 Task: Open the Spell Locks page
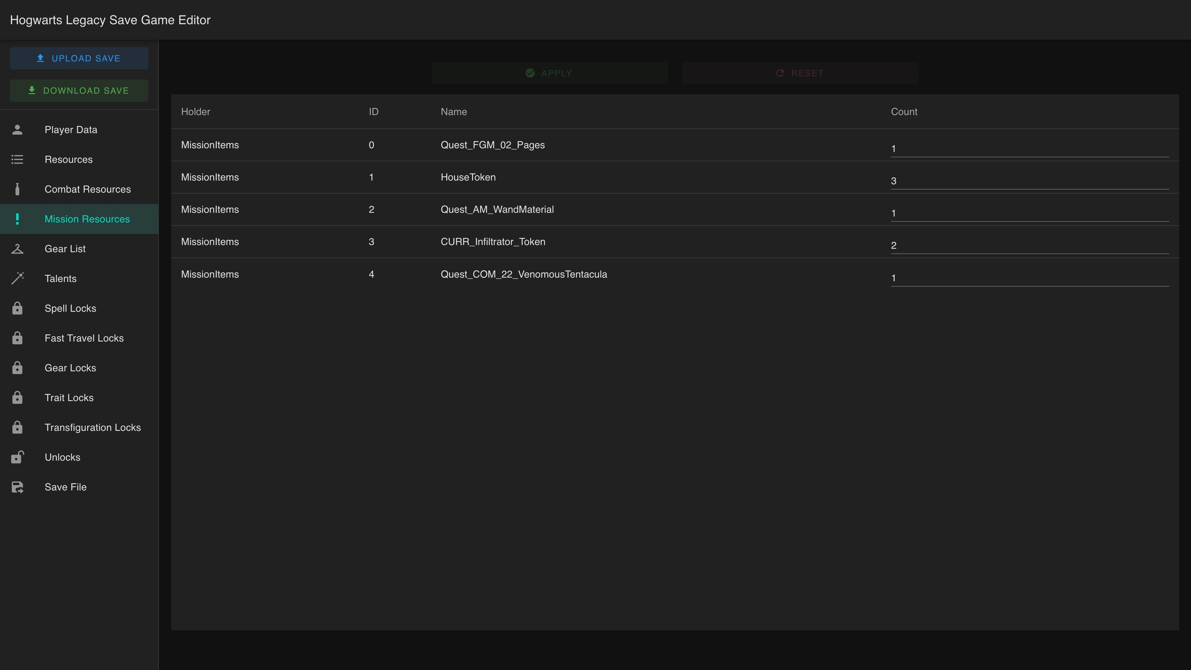79,308
